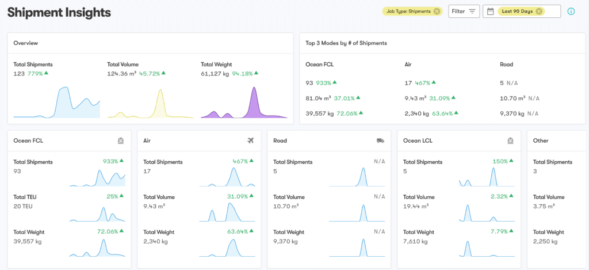Viewport: 589px width, 270px height.
Task: Click the 2.32% Ocean LCL volume change
Action: pos(499,196)
